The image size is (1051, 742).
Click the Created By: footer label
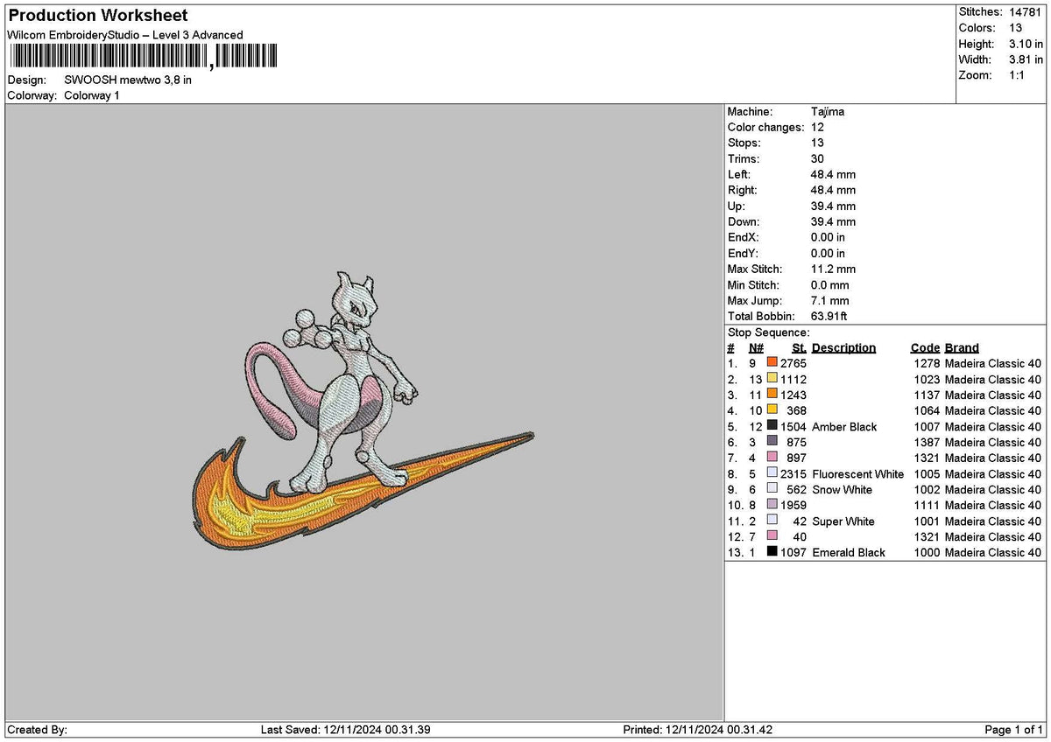(x=37, y=730)
